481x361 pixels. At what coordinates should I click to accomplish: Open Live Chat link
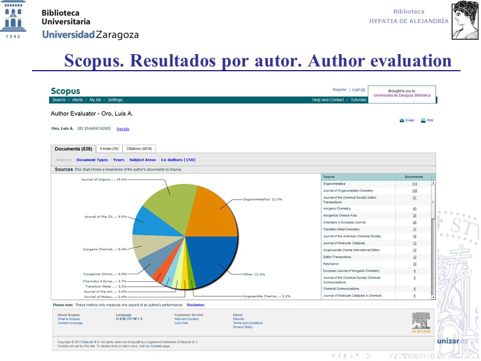click(181, 323)
